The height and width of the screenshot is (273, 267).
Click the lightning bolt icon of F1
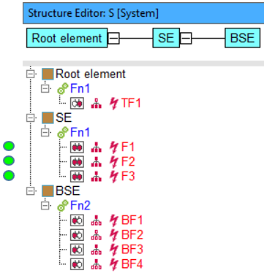click(114, 147)
